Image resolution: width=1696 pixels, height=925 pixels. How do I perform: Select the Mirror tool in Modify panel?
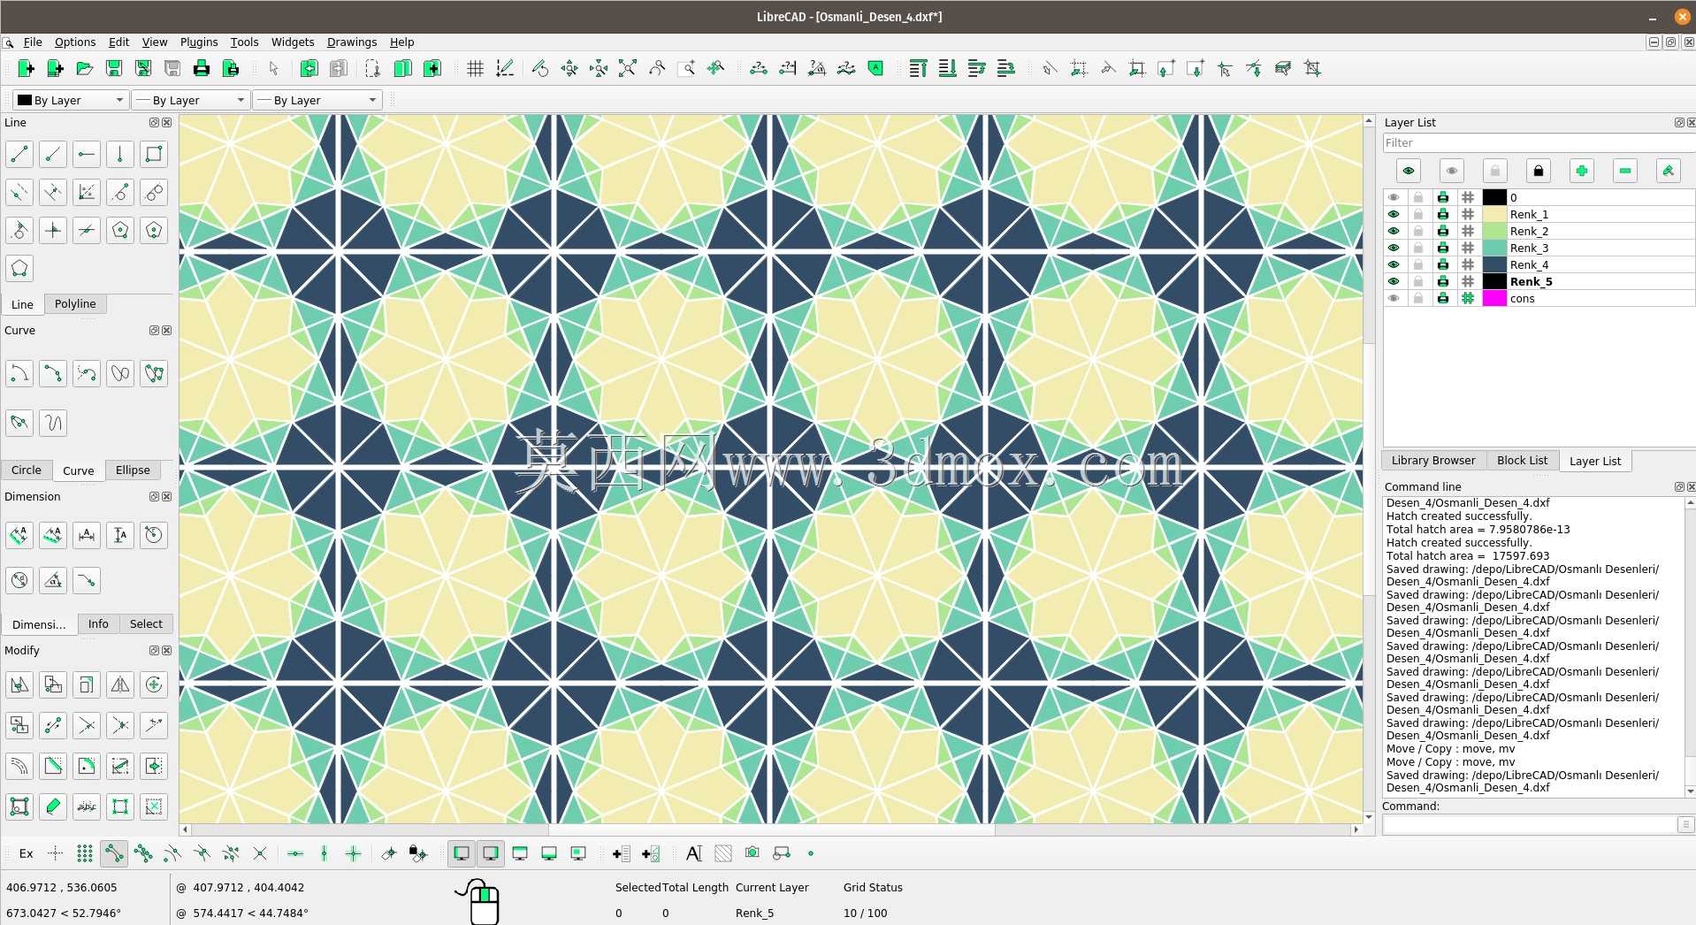(x=120, y=684)
